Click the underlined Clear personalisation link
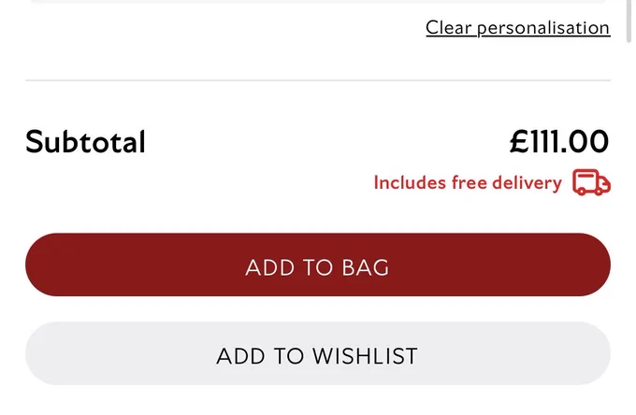636x415 pixels. pyautogui.click(x=518, y=28)
